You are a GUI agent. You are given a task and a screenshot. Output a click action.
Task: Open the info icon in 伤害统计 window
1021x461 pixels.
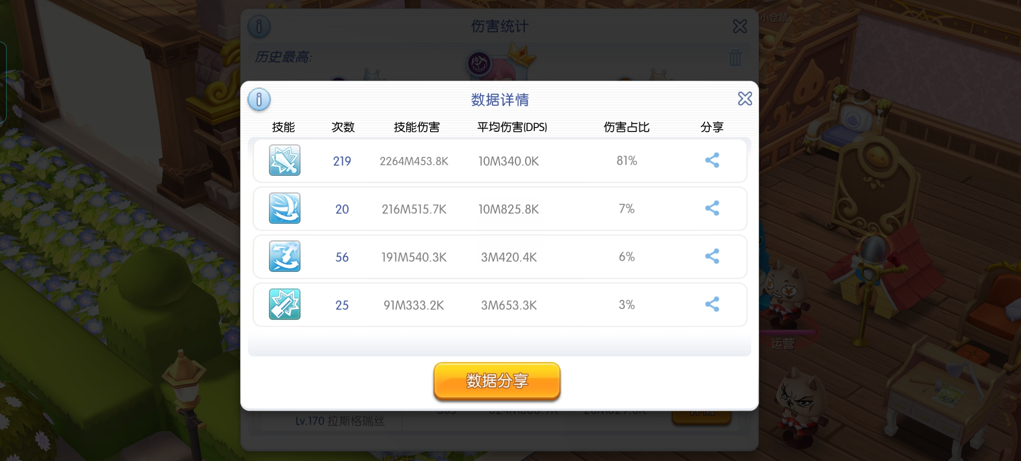click(259, 26)
